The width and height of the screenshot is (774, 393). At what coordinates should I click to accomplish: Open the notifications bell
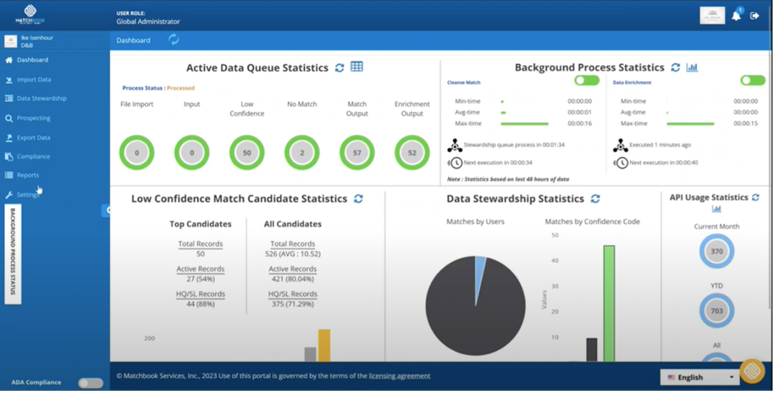pos(736,15)
